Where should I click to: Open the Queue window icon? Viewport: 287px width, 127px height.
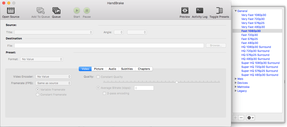tap(56, 10)
